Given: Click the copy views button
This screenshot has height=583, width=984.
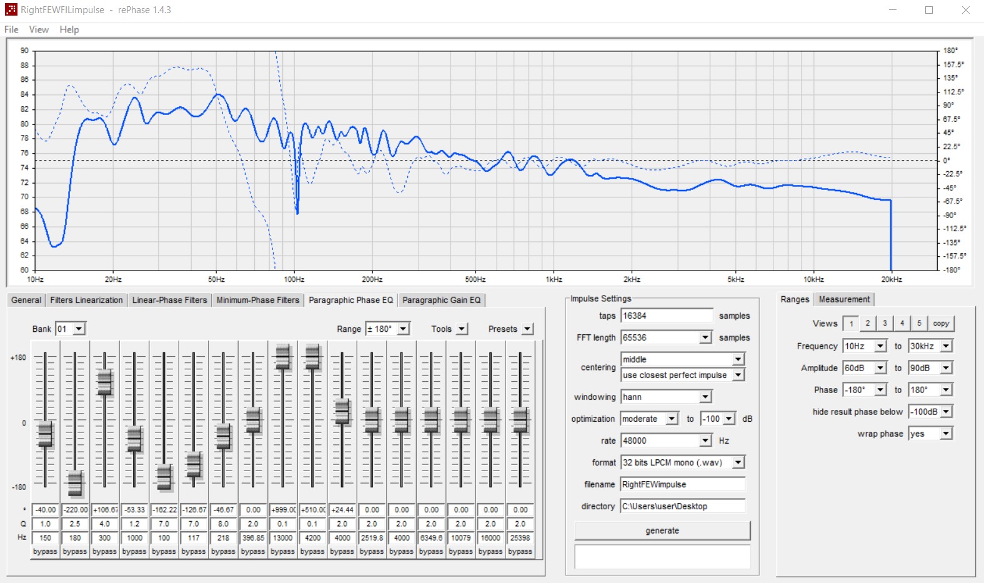Looking at the screenshot, I should pos(941,324).
